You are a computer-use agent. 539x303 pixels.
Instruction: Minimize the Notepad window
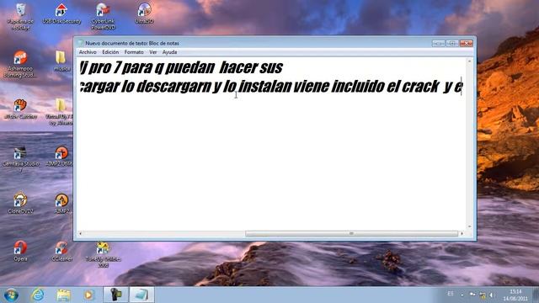438,43
